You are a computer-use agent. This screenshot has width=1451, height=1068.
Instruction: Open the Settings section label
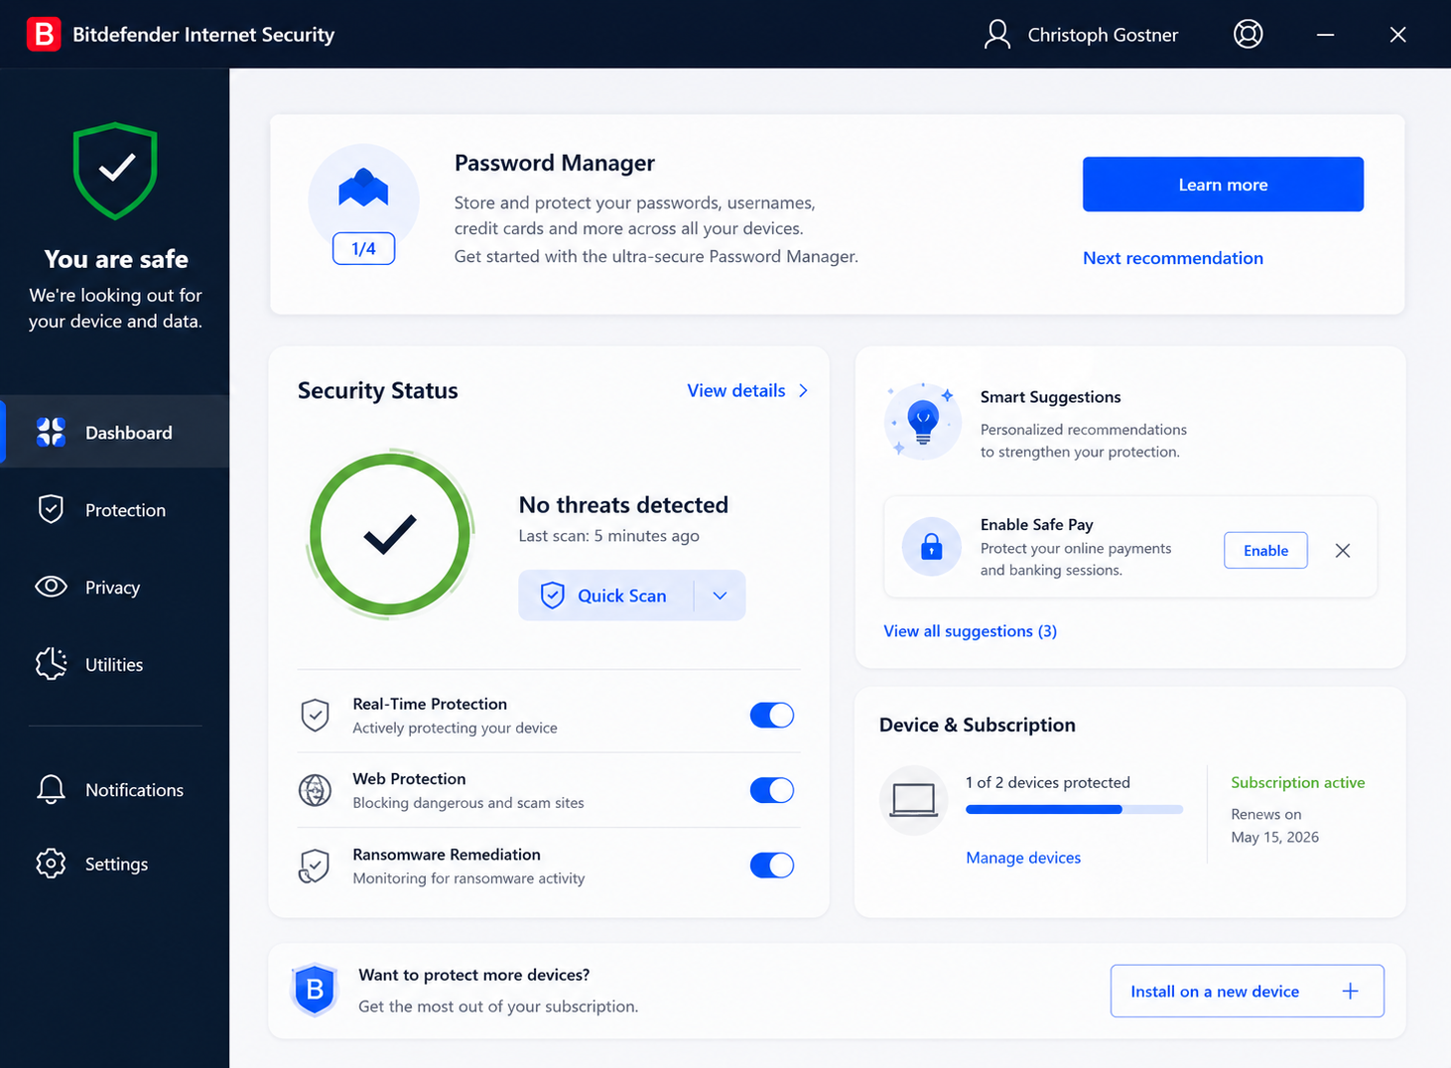(x=116, y=865)
